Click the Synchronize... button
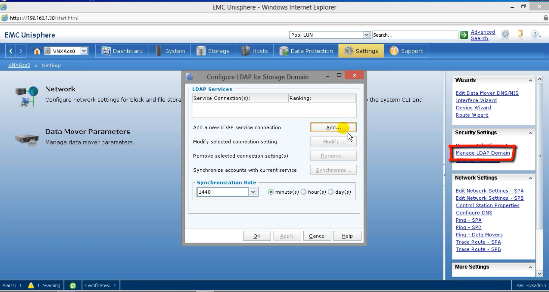The width and height of the screenshot is (549, 292). tap(333, 170)
